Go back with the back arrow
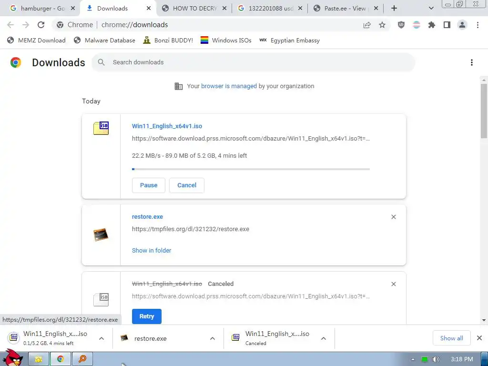 (10, 25)
